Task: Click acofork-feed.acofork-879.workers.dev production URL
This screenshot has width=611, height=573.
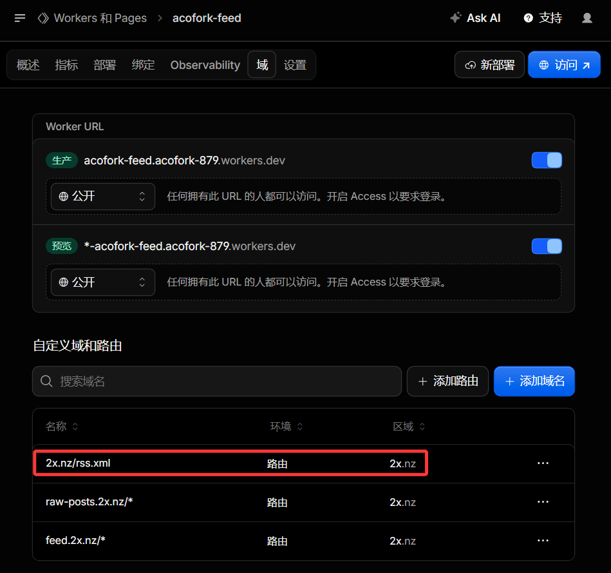Action: pos(184,160)
